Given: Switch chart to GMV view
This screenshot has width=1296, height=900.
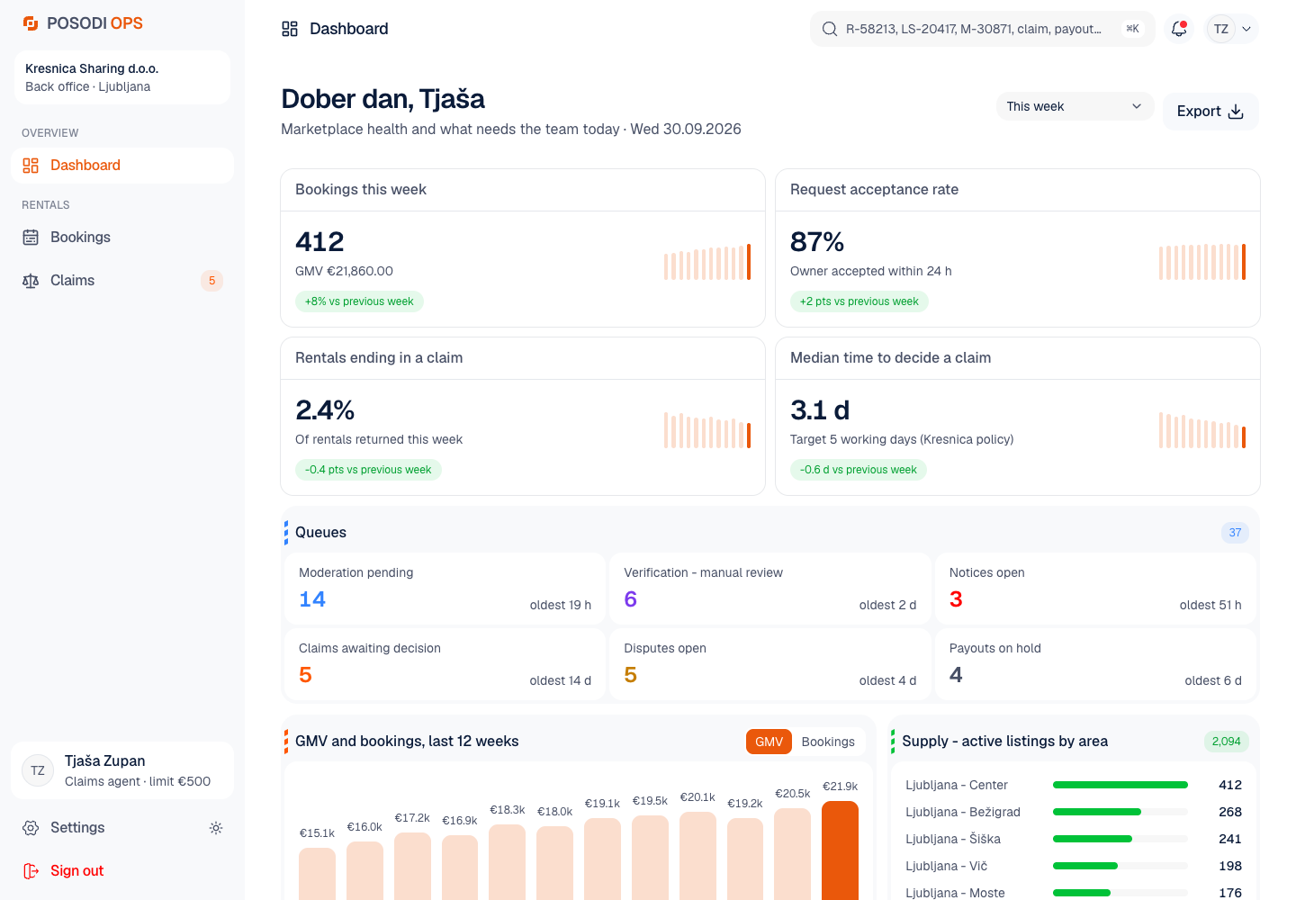Looking at the screenshot, I should click(769, 742).
